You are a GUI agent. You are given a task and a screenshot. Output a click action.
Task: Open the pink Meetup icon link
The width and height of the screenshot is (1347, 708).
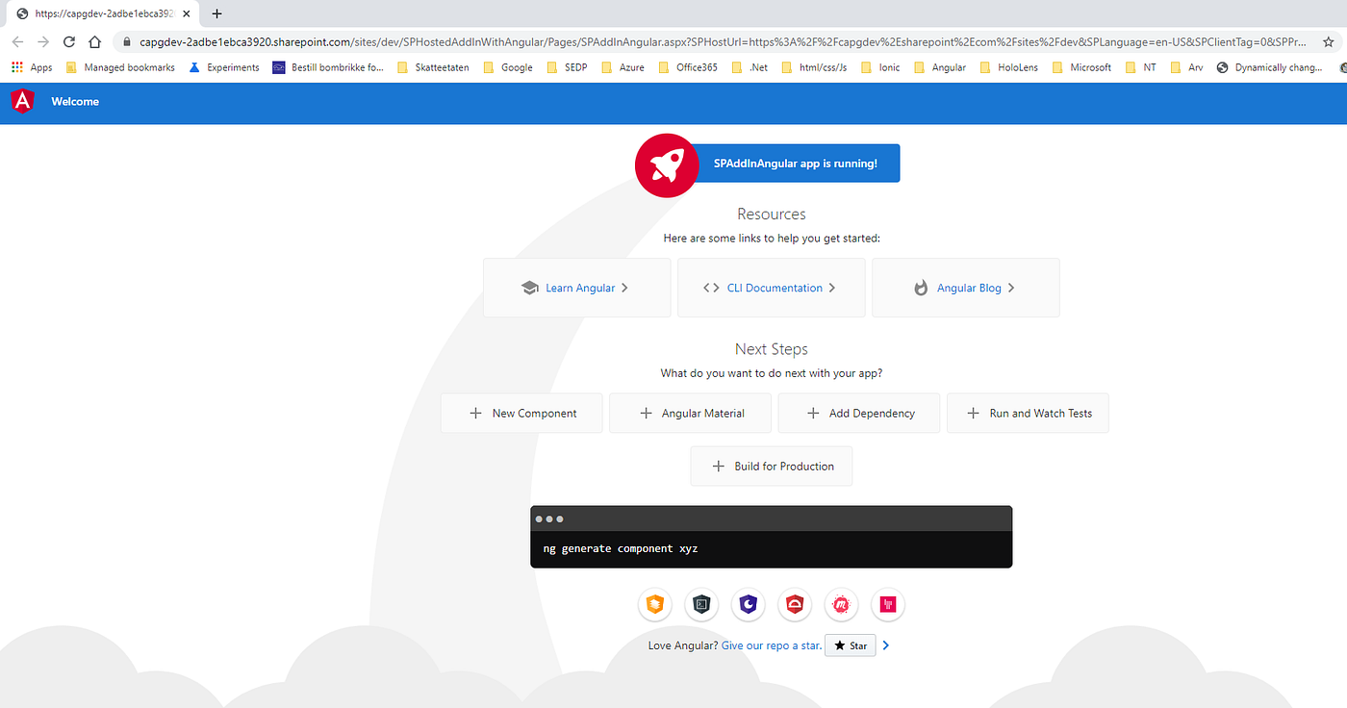(841, 604)
